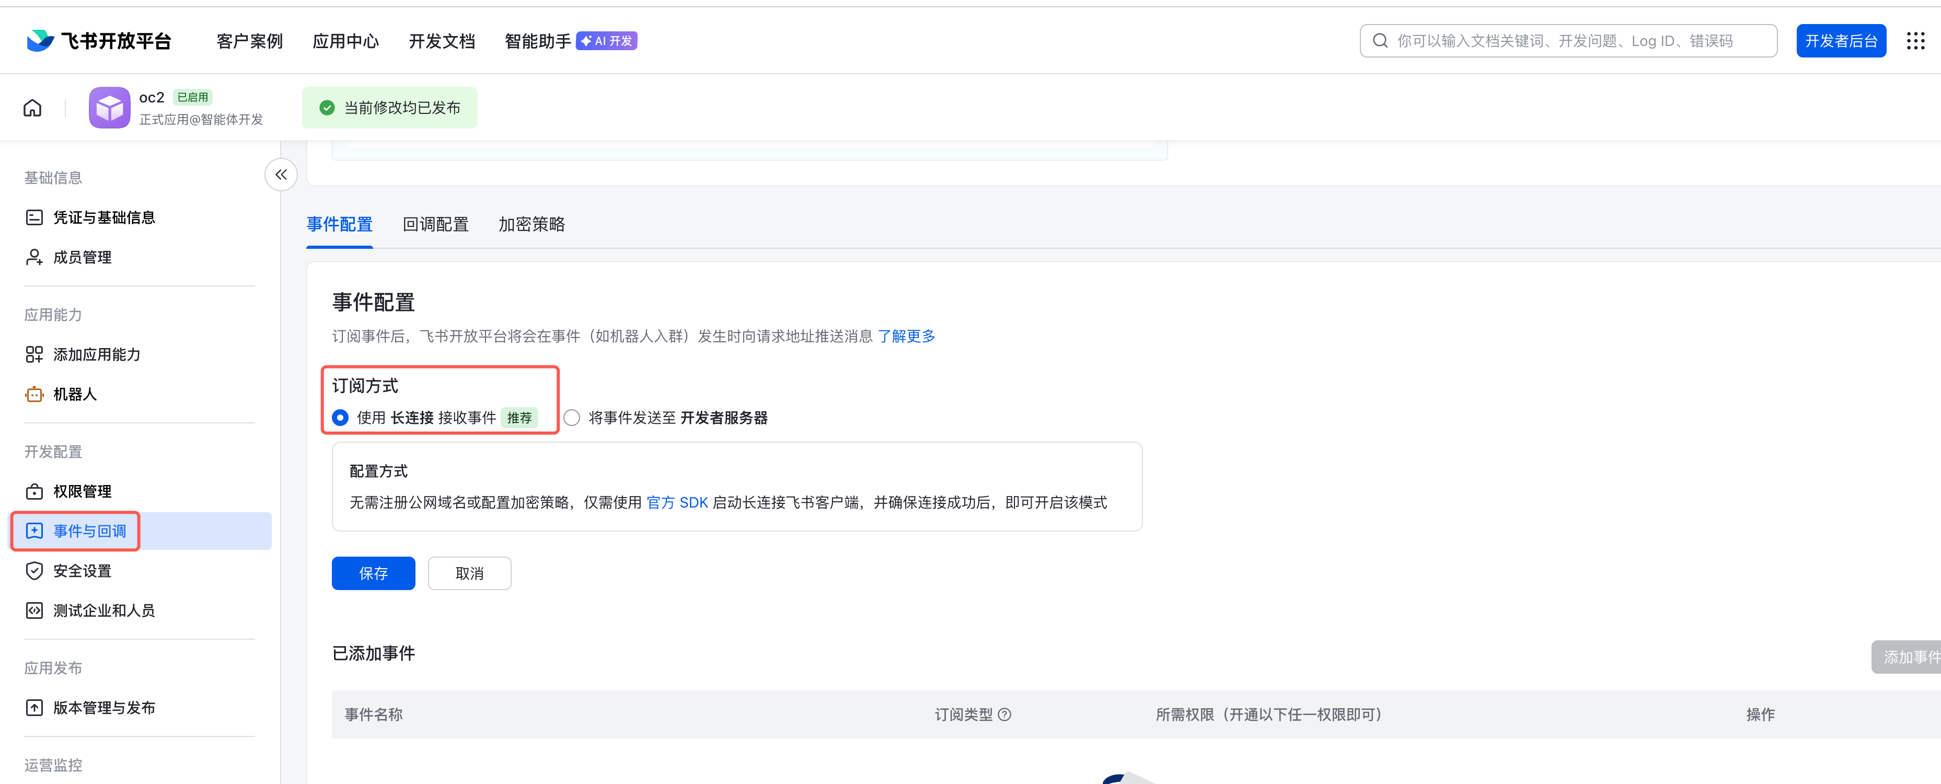Screen dimensions: 1941x784
Task: Collapse the left sidebar with chevron button
Action: pos(281,175)
